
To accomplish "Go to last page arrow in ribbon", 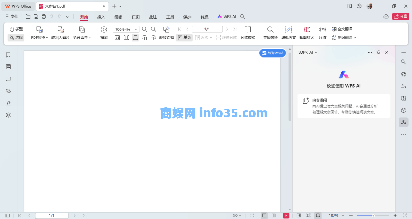I will tap(235, 29).
